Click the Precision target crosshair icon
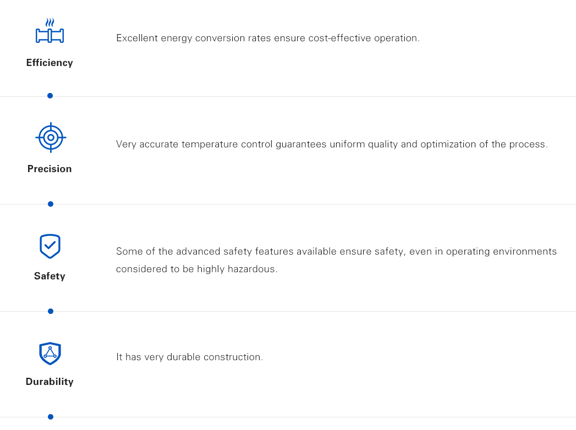This screenshot has height=430, width=576. (51, 137)
